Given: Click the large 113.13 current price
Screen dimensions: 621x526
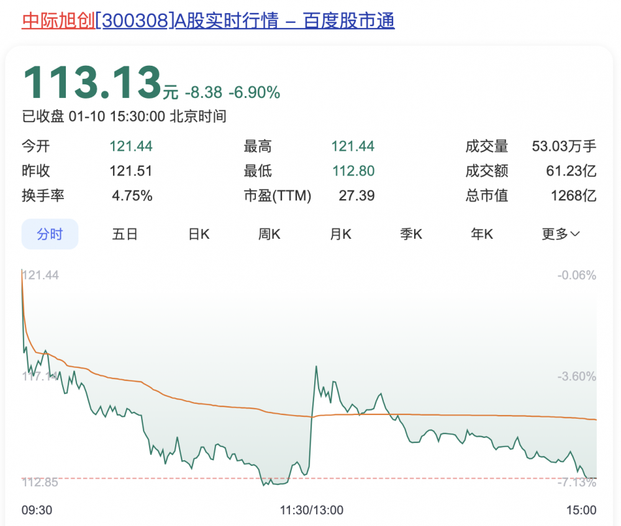Looking at the screenshot, I should [92, 82].
